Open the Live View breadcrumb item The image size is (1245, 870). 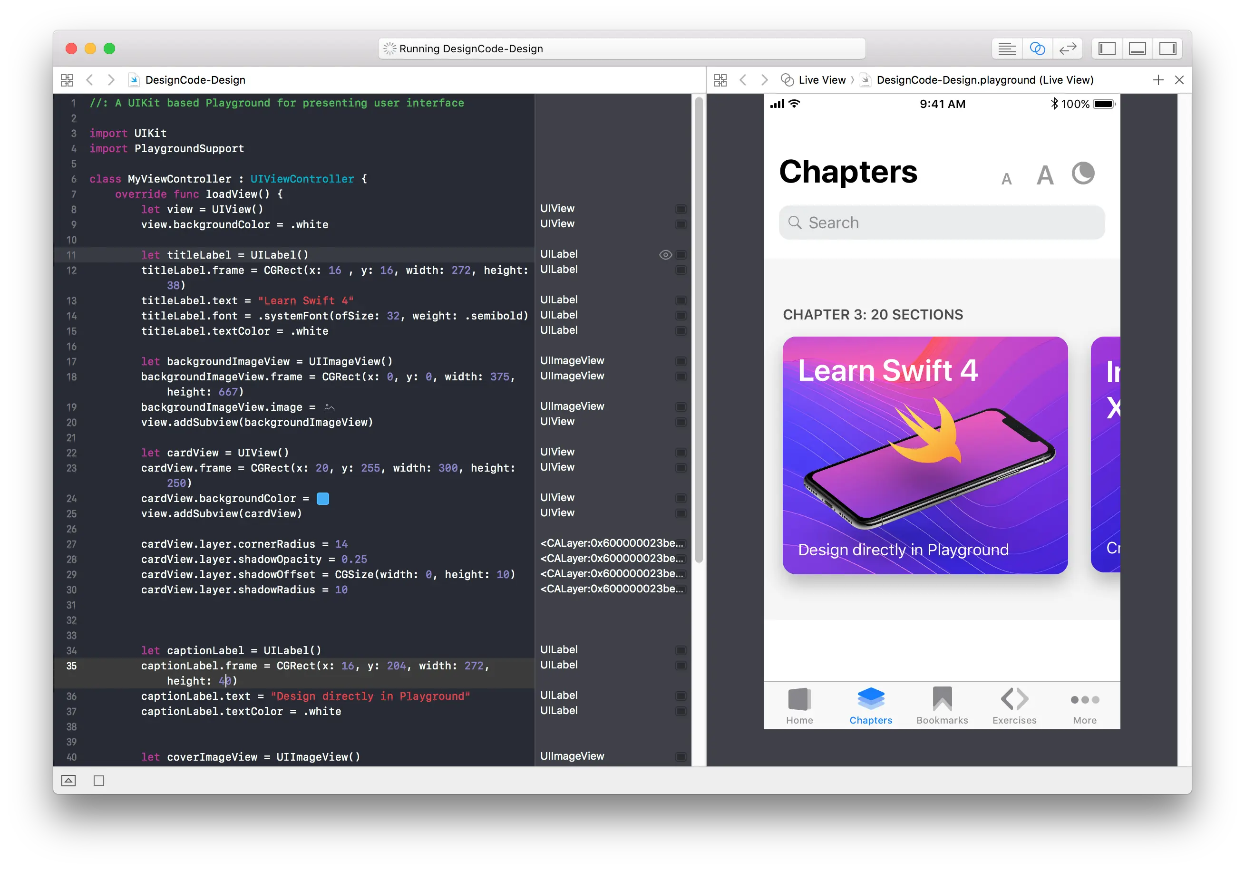tap(820, 80)
